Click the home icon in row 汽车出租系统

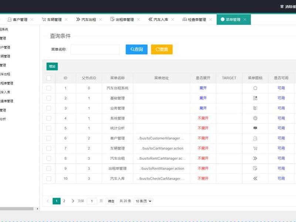coord(255,88)
